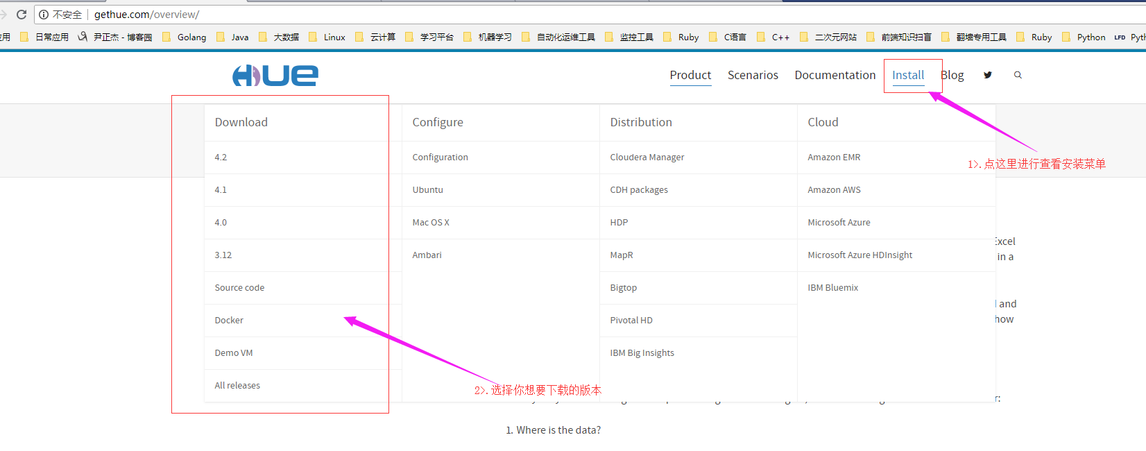Click the Hue logo
The image size is (1146, 451).
pyautogui.click(x=275, y=75)
